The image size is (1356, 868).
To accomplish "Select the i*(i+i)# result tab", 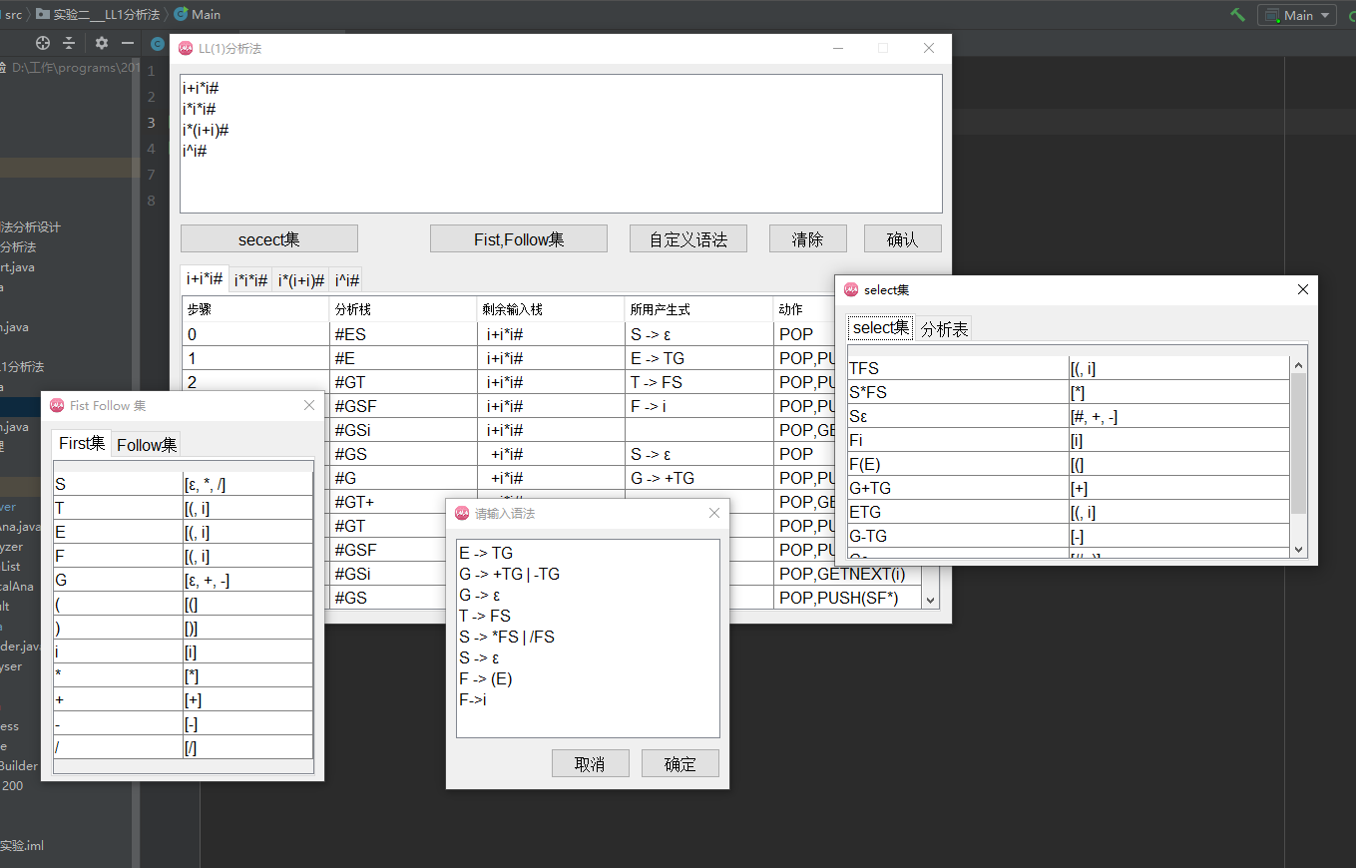I will tap(300, 279).
